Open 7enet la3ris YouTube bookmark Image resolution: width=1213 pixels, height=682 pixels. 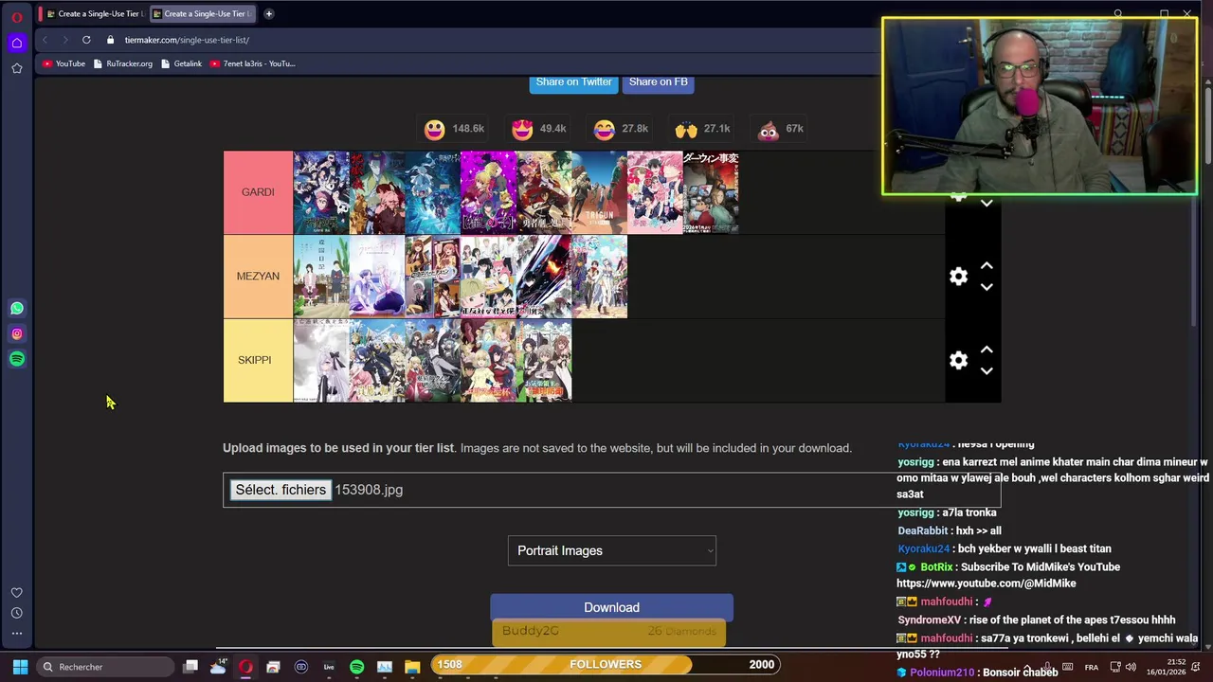point(252,63)
